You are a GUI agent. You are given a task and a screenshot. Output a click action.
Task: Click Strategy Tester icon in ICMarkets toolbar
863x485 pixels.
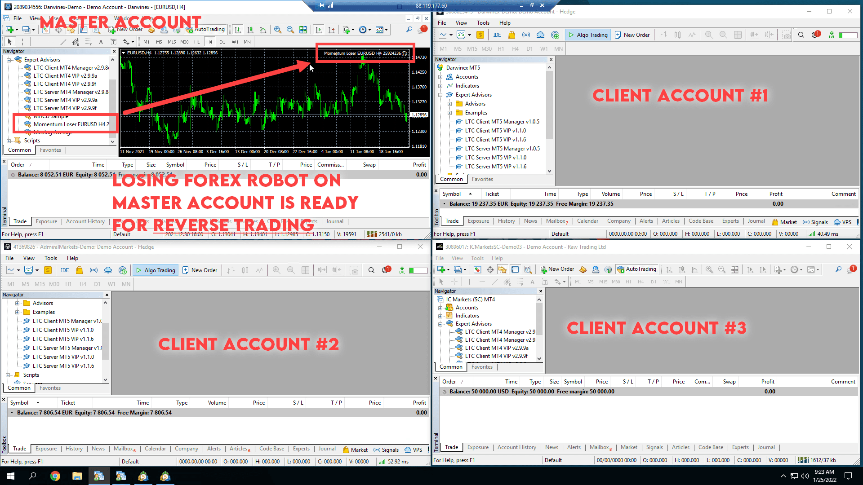pos(528,269)
